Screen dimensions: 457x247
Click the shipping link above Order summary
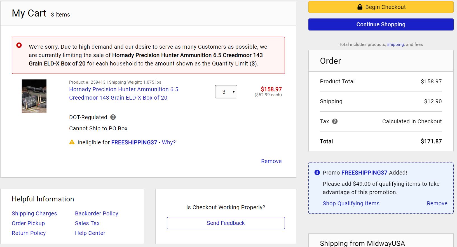pos(395,44)
